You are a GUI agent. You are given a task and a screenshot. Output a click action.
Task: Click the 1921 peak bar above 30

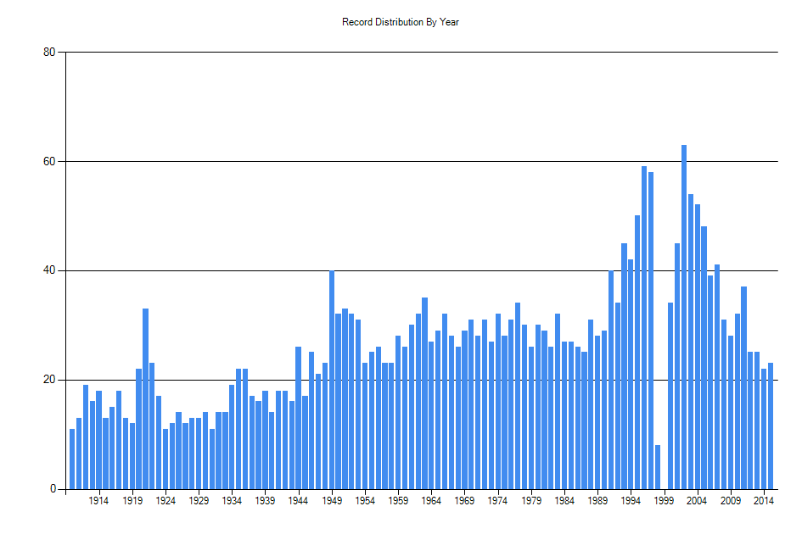tap(145, 398)
